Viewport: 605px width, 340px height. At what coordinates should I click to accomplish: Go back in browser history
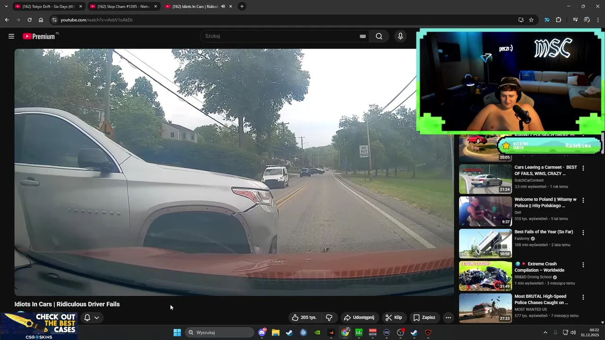click(x=7, y=20)
